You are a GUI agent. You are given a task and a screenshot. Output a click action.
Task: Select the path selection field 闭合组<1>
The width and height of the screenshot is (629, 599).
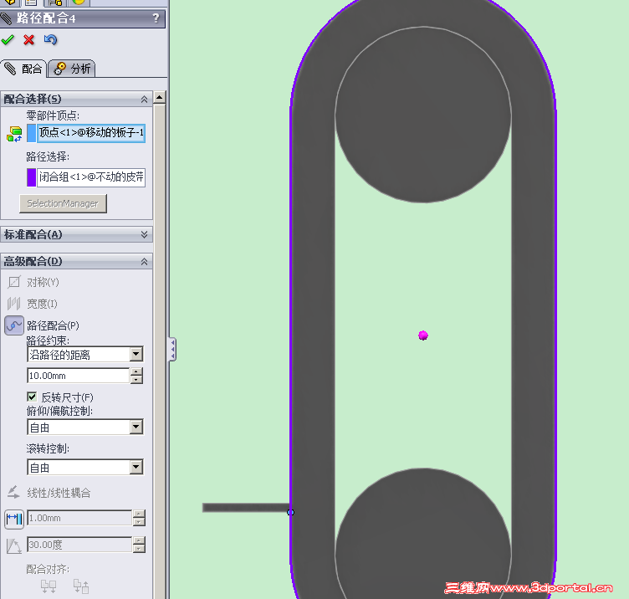pyautogui.click(x=91, y=177)
